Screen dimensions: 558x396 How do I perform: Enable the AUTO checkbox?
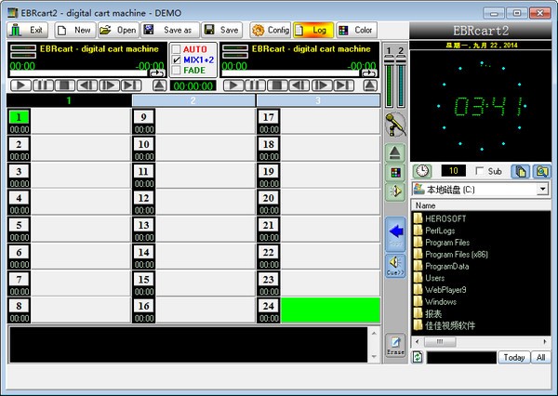tap(176, 49)
